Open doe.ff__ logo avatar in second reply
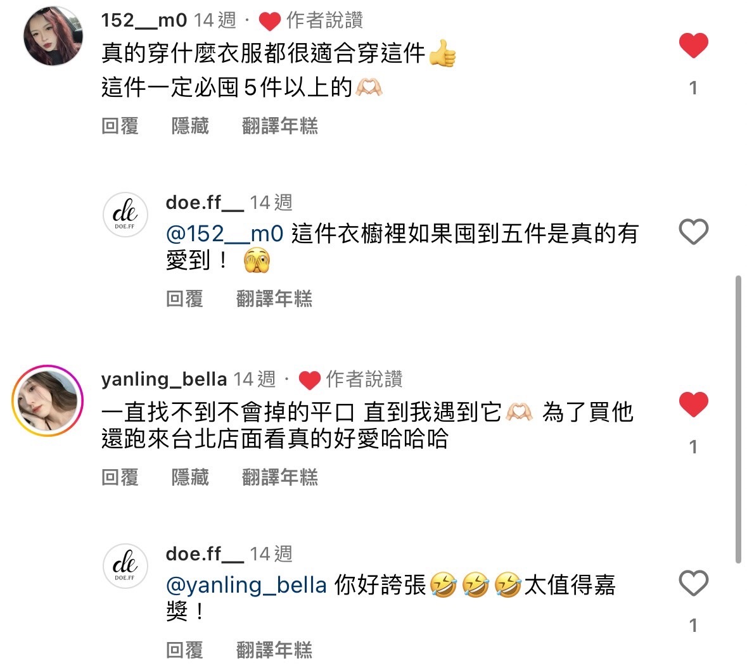Viewport: 747px width, 668px height. coord(125,566)
